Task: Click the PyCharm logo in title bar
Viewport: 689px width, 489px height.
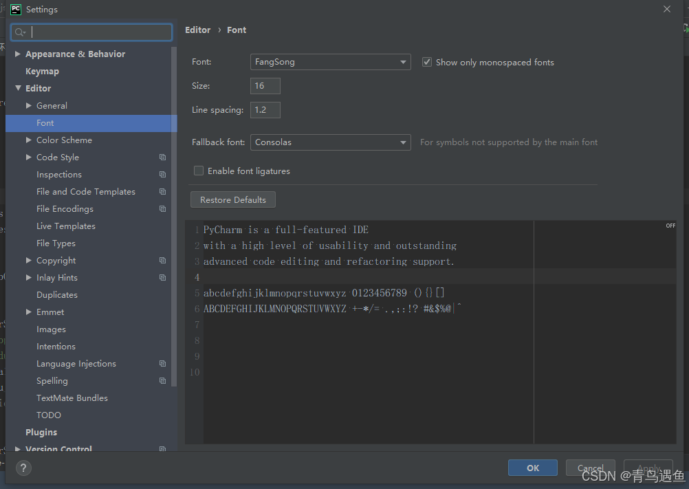Action: coord(16,9)
